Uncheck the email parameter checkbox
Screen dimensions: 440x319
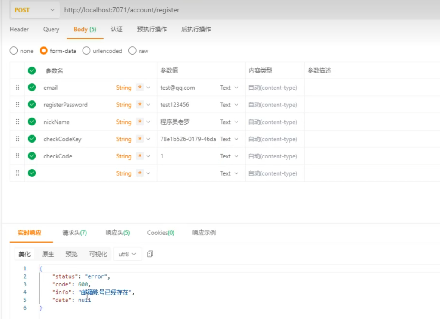[x=32, y=88]
